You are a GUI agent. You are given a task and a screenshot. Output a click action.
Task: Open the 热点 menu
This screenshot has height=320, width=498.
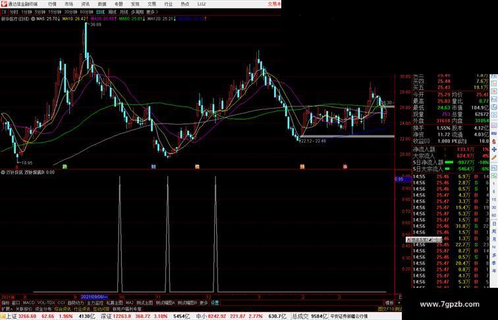point(185,4)
